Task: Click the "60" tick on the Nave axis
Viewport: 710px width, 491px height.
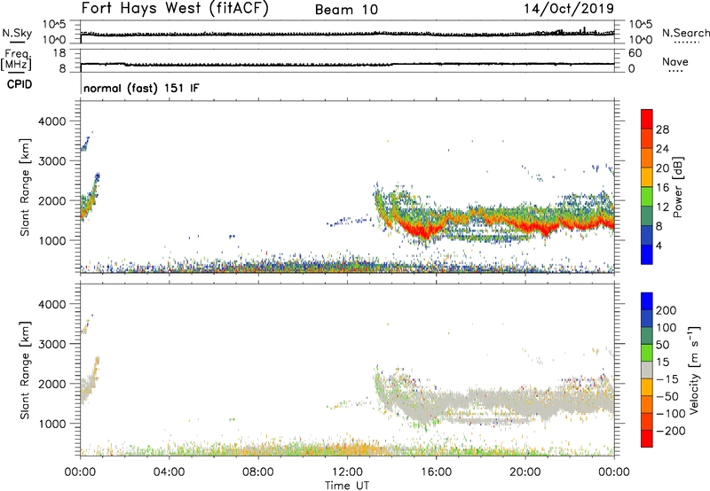Action: tap(635, 53)
